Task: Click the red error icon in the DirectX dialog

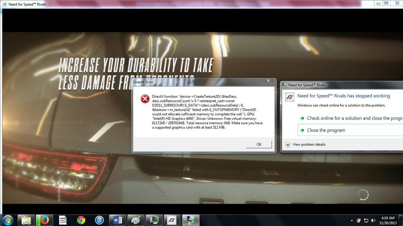Action: pyautogui.click(x=145, y=99)
